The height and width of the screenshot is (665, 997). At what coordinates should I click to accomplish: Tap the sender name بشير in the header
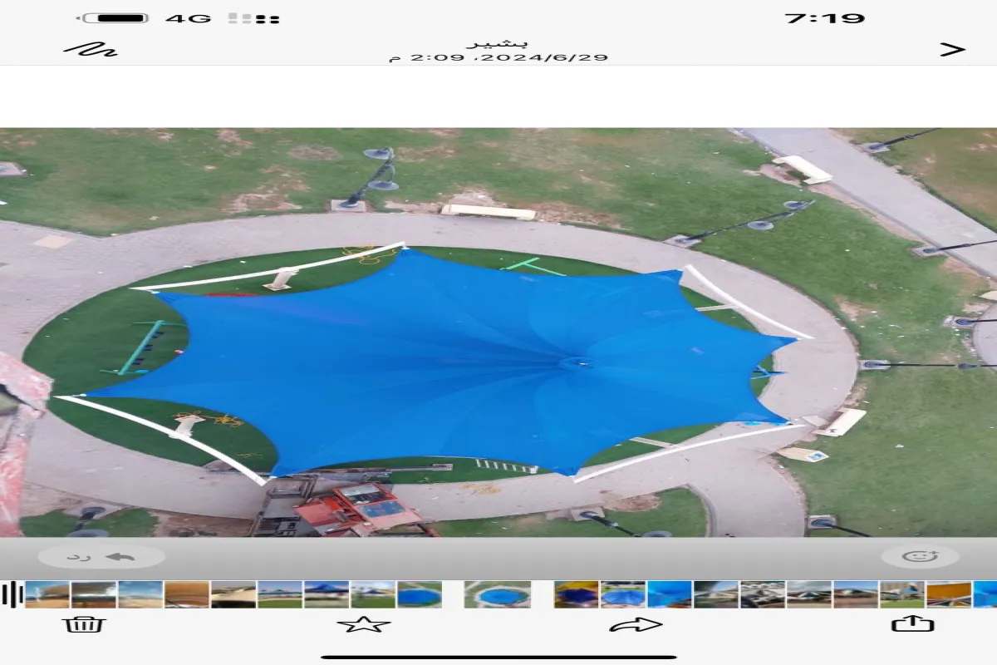[497, 43]
